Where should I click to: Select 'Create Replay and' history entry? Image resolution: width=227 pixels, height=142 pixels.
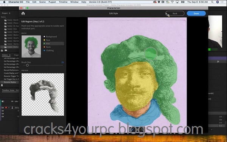tap(11, 73)
